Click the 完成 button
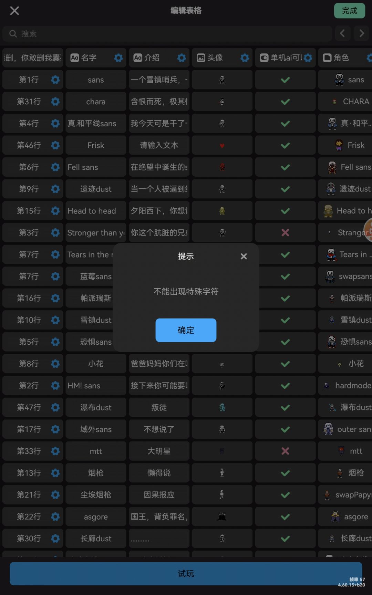 click(349, 11)
